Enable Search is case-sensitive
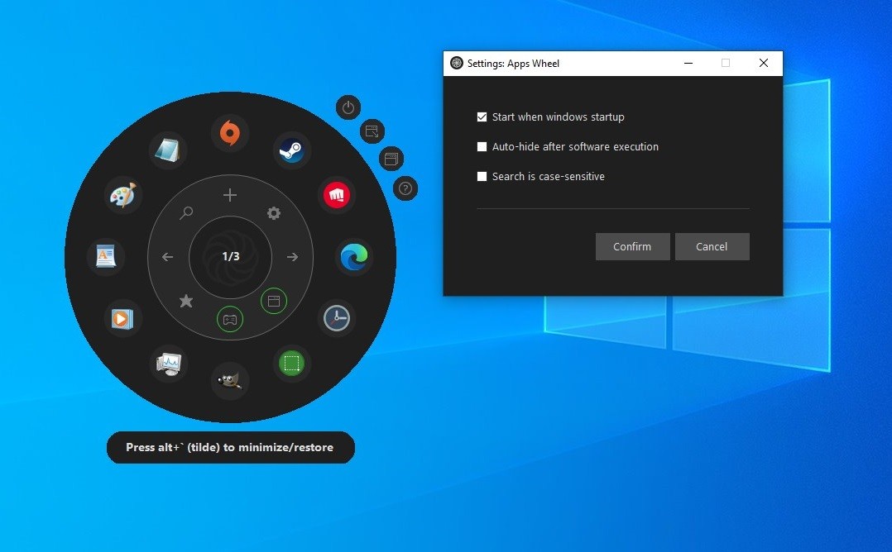892x552 pixels. click(482, 176)
